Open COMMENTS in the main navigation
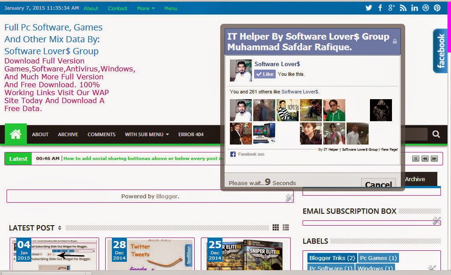The height and width of the screenshot is (275, 451). point(102,134)
